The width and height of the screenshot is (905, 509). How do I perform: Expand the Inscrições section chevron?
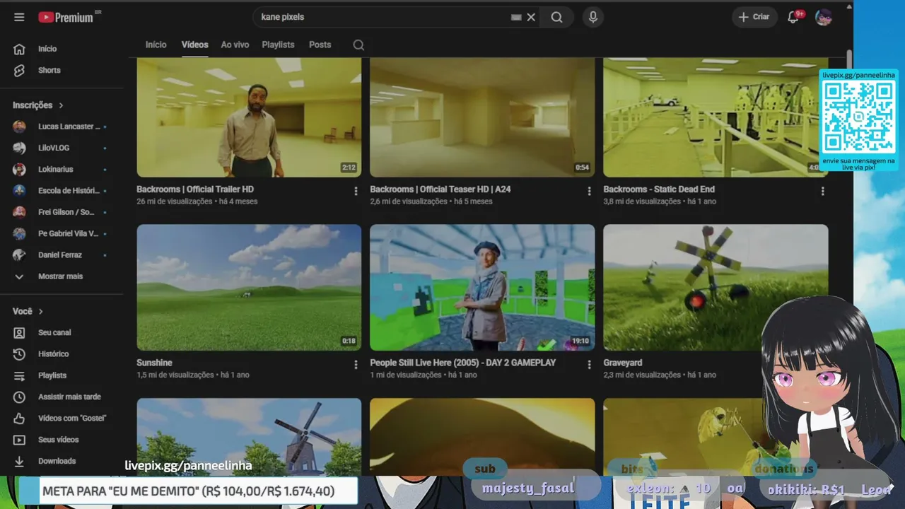pyautogui.click(x=62, y=105)
